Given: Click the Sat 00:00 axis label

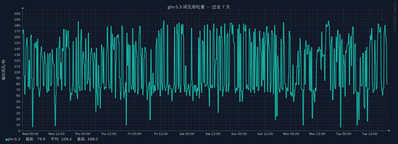Looking at the screenshot, I should pyautogui.click(x=187, y=134).
